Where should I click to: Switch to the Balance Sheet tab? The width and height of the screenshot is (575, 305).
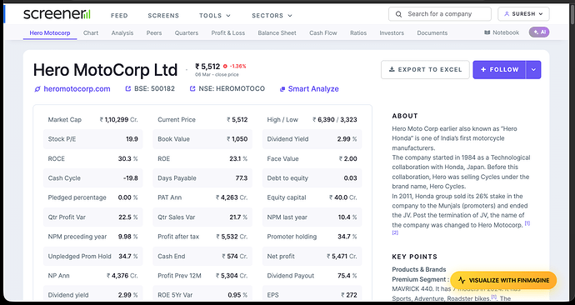point(277,33)
